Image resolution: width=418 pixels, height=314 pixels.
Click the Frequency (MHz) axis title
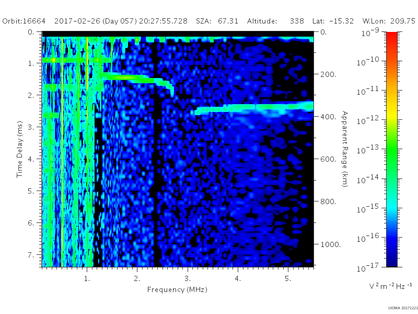click(177, 290)
